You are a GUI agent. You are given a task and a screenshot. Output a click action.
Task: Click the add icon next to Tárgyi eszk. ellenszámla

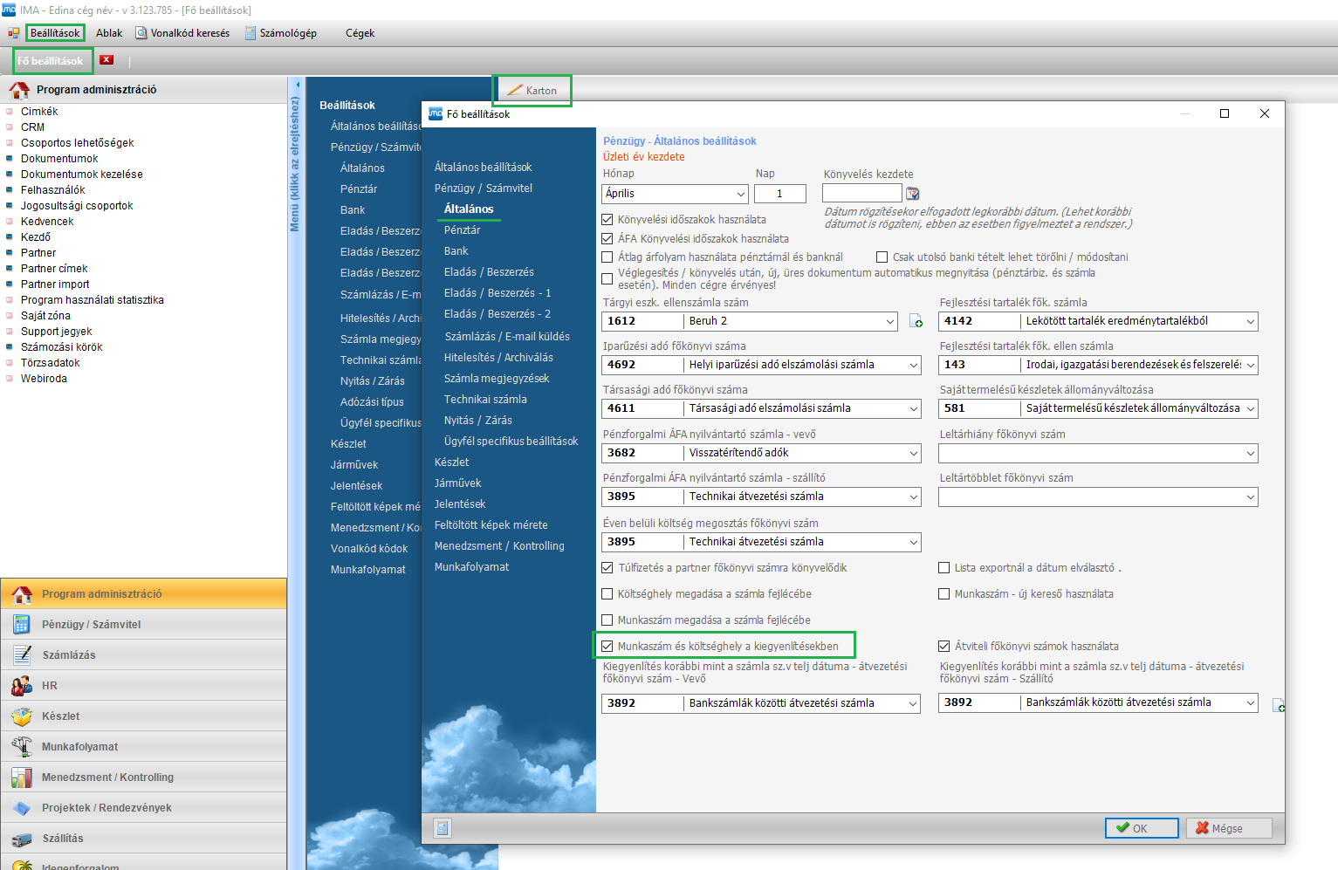(x=916, y=322)
